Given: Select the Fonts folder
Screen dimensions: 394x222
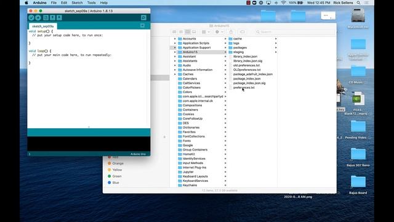Looking at the screenshot, I should 187,141.
